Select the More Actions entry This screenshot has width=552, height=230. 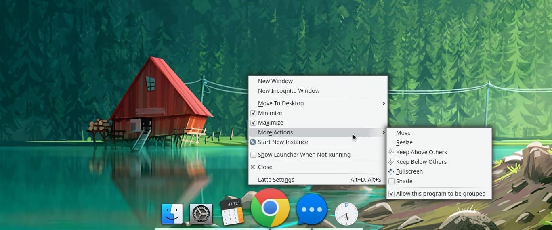pos(318,132)
